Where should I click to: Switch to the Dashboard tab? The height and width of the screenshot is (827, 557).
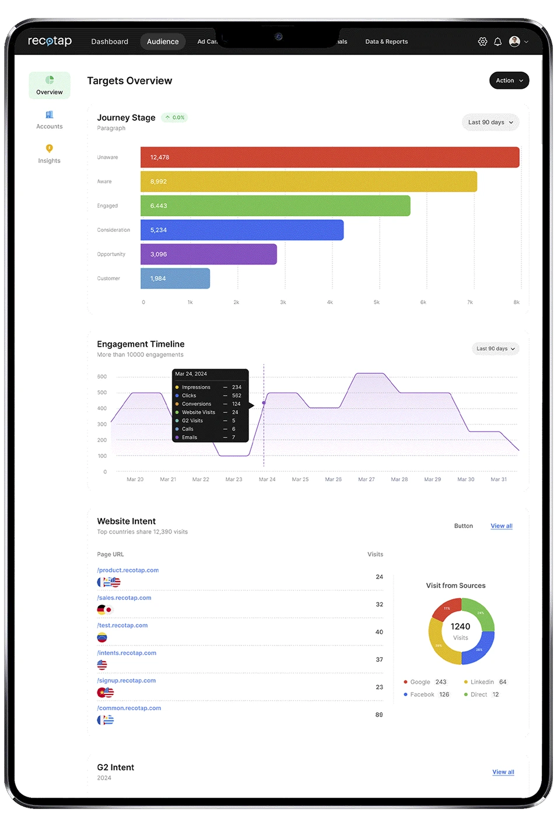[110, 41]
